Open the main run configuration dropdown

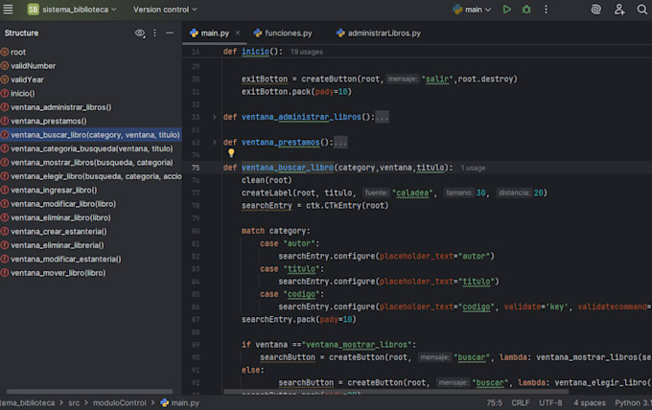472,10
